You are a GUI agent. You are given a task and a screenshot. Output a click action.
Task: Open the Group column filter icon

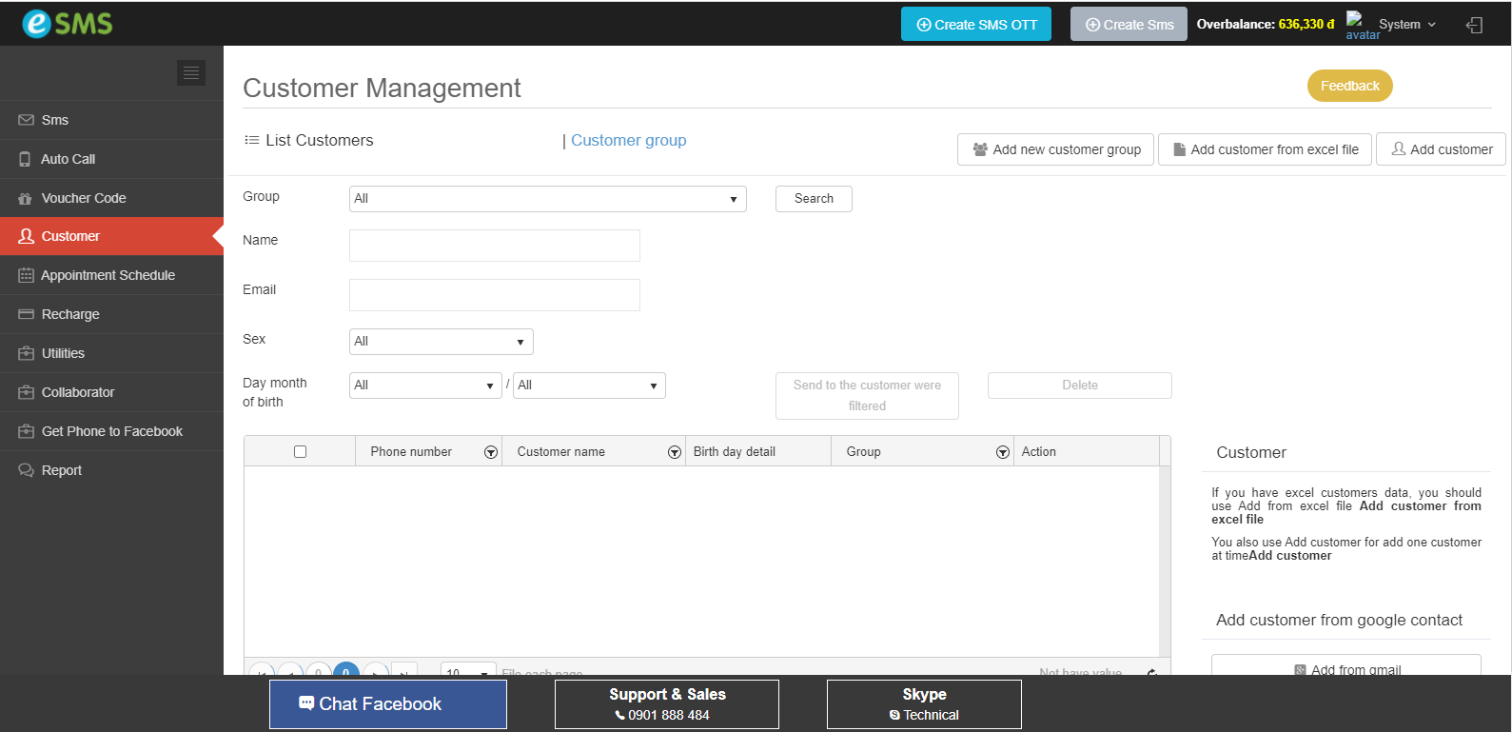point(1003,452)
